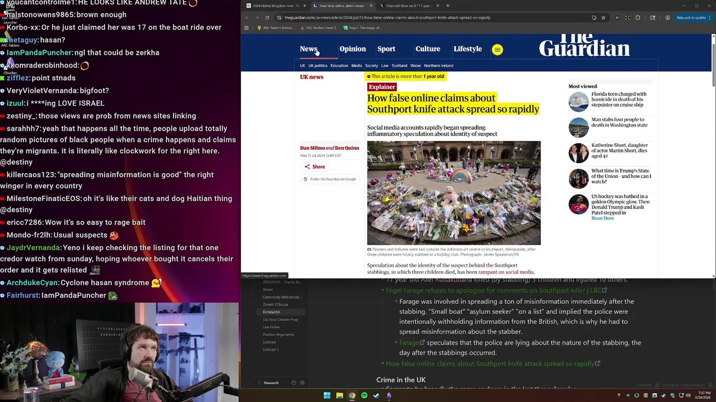The image size is (716, 402).
Task: Open Obsidian settings gear icon
Action: pos(302,383)
